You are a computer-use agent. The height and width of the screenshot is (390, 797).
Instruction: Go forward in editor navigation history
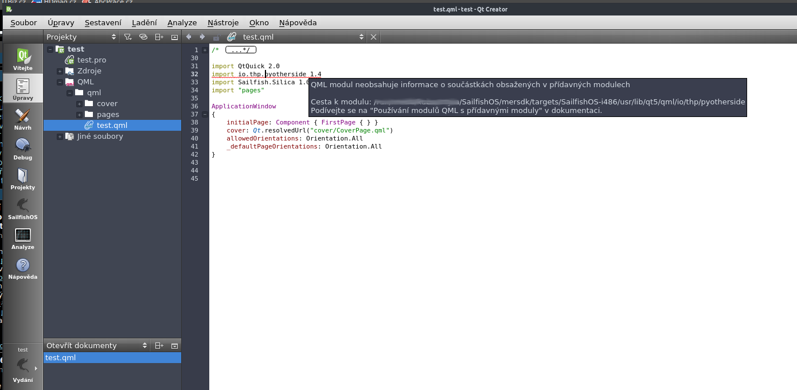click(202, 37)
